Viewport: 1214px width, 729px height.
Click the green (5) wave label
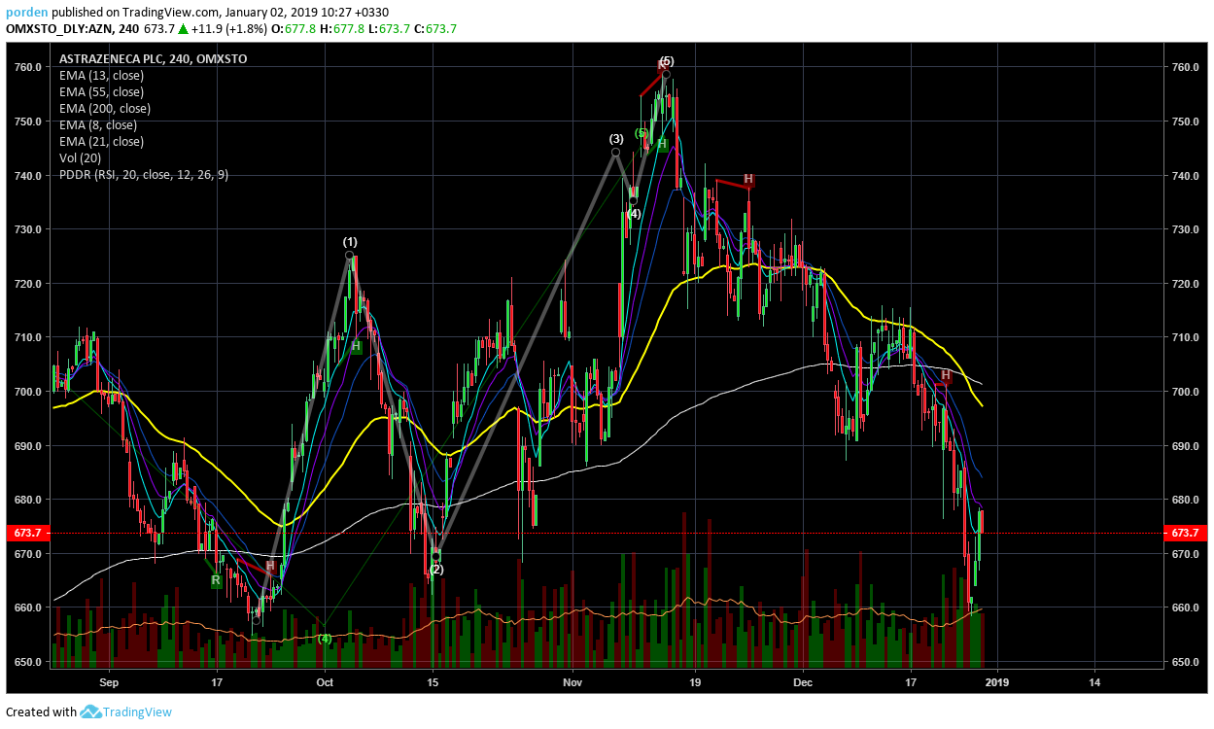coord(642,133)
